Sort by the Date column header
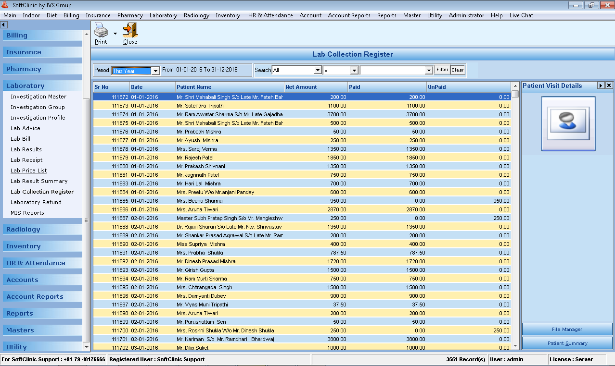Screen dimensions: 615x366 (x=153, y=87)
